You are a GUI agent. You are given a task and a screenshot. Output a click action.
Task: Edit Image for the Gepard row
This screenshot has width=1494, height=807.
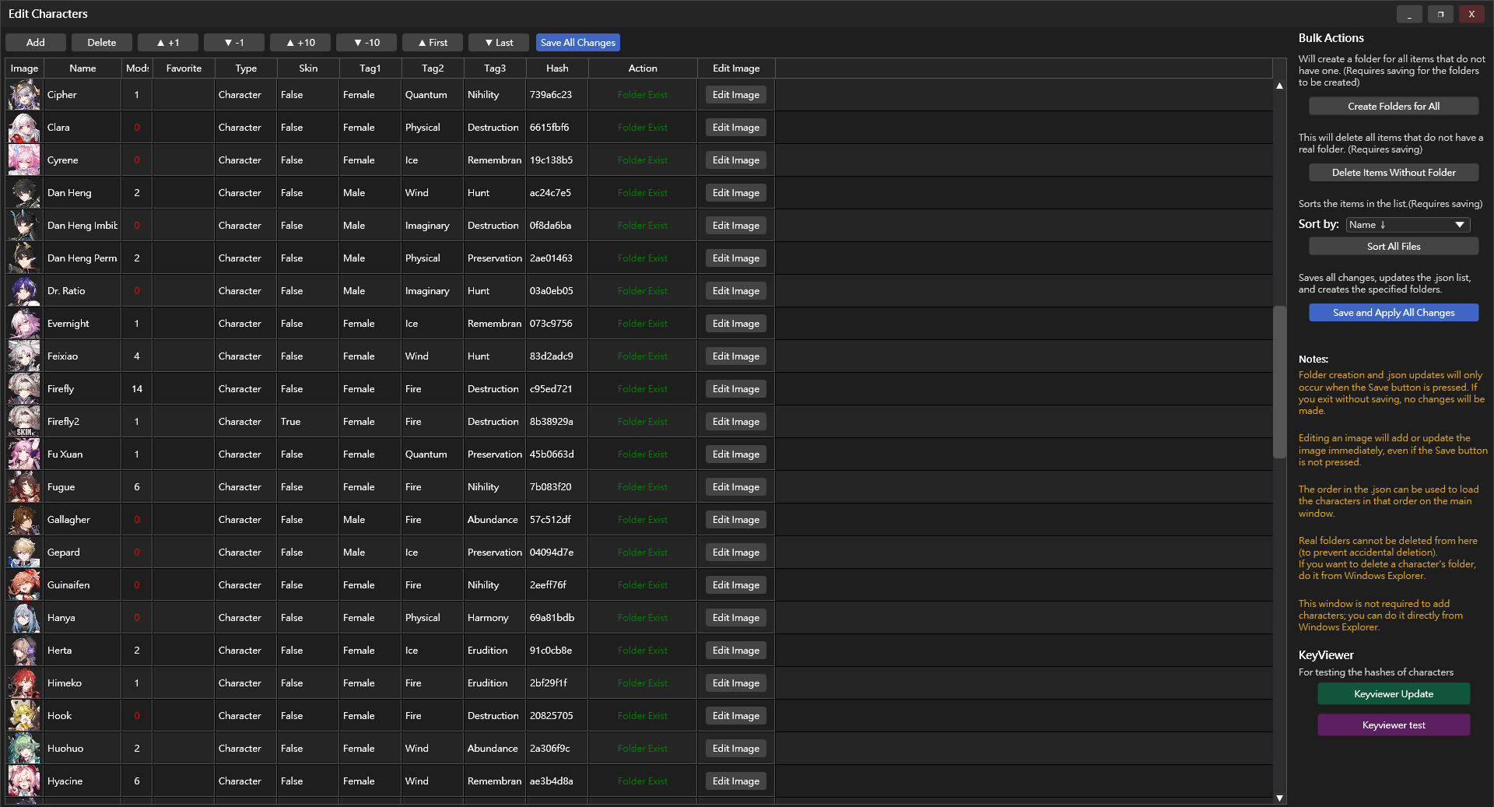(x=736, y=553)
